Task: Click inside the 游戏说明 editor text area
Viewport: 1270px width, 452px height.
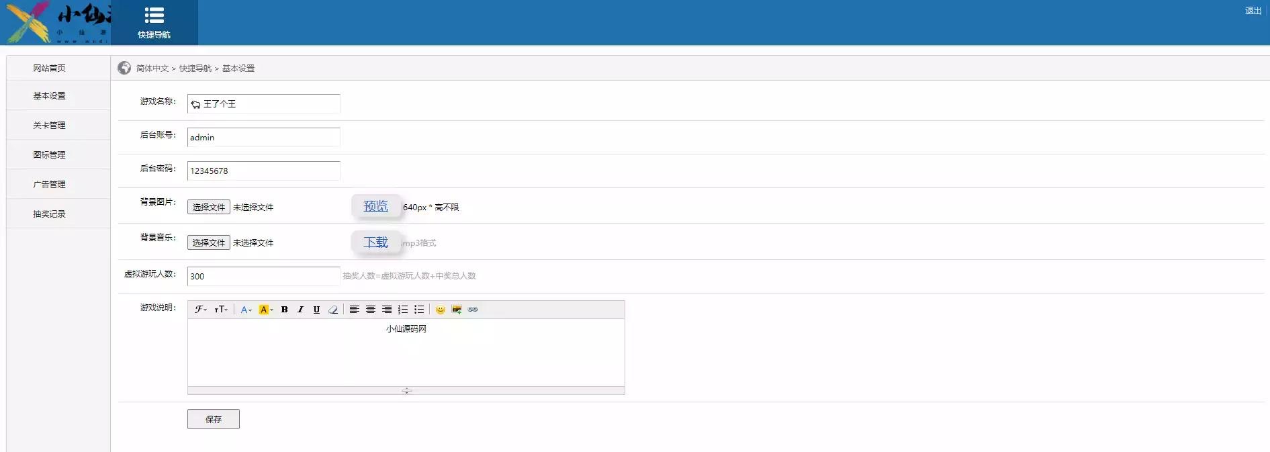Action: [x=406, y=353]
